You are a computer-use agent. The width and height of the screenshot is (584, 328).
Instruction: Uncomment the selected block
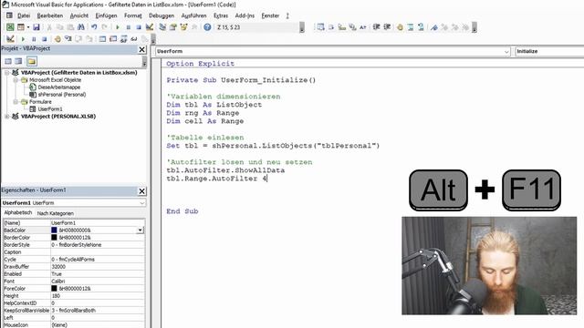pos(421,27)
